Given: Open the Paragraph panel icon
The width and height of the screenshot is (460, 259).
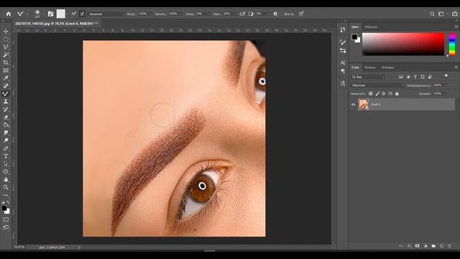Looking at the screenshot, I should pyautogui.click(x=343, y=71).
